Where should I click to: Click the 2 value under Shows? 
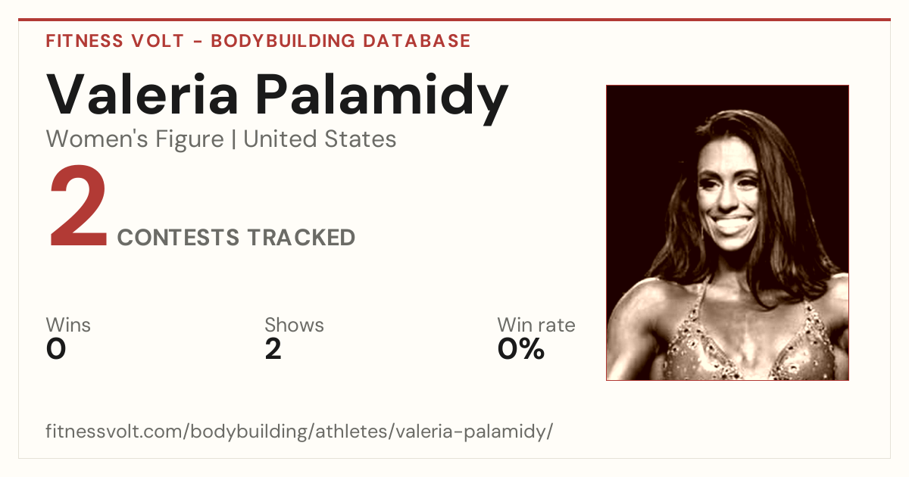point(273,349)
